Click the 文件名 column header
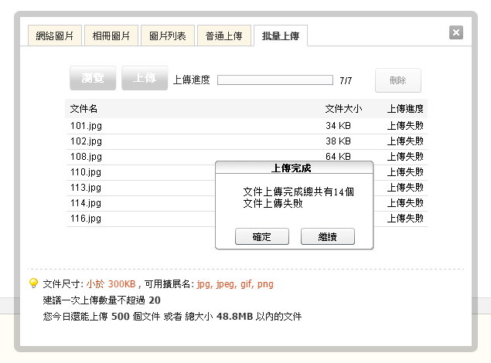Viewport: 491px width, 363px height. [84, 109]
